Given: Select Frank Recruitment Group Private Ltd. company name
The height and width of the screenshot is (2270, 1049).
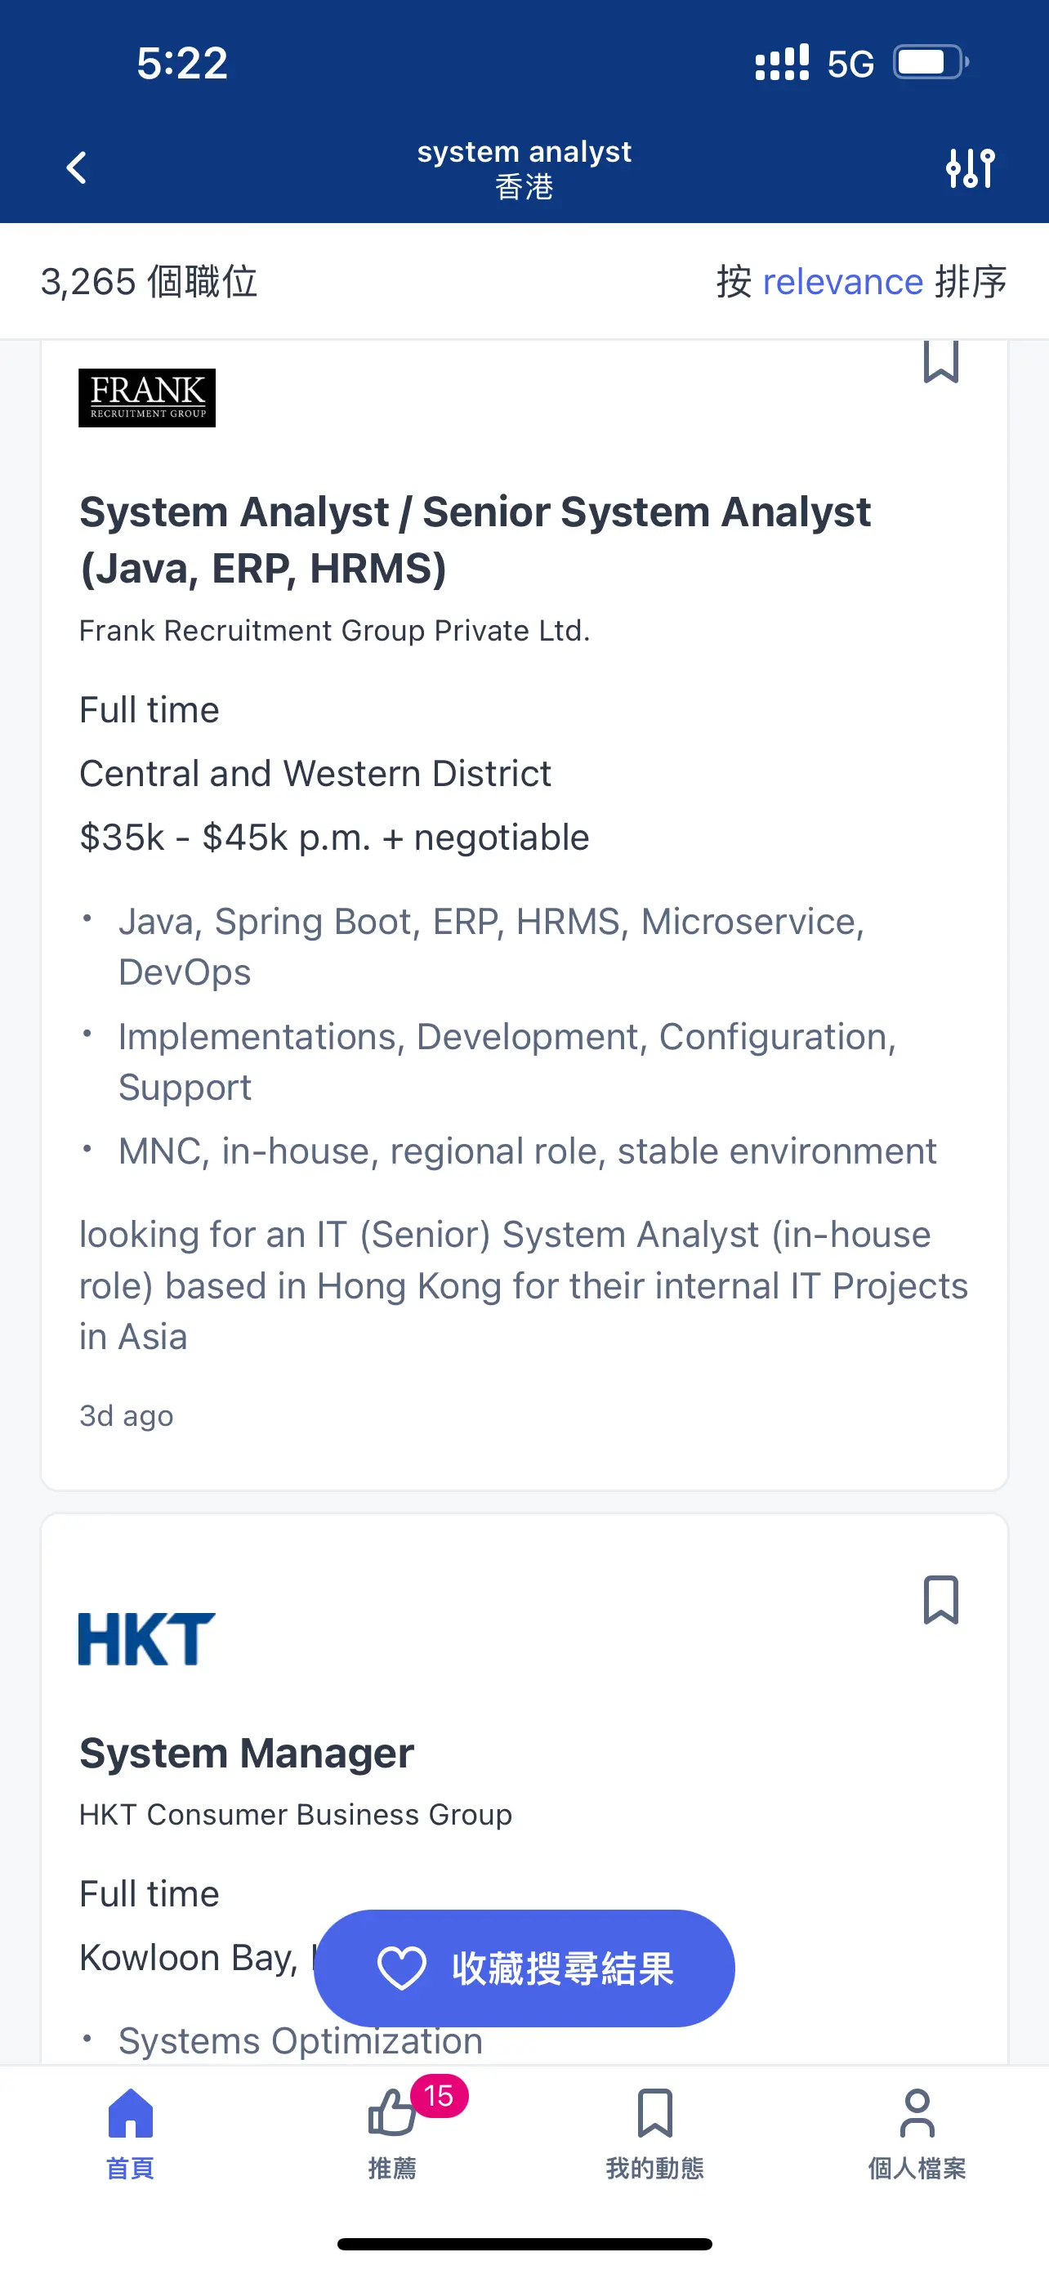Looking at the screenshot, I should (x=335, y=631).
